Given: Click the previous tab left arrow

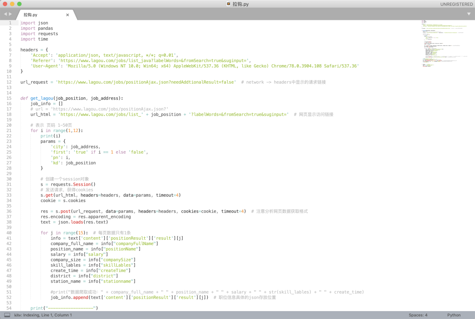Looking at the screenshot, I should [x=5, y=14].
